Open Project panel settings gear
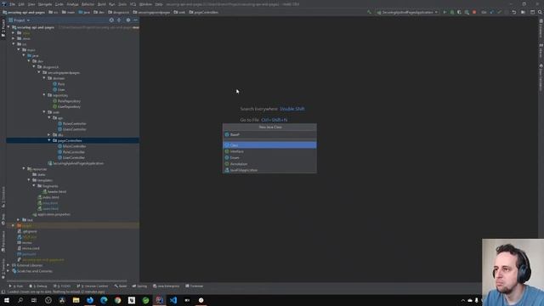This screenshot has height=306, width=544. (128, 20)
